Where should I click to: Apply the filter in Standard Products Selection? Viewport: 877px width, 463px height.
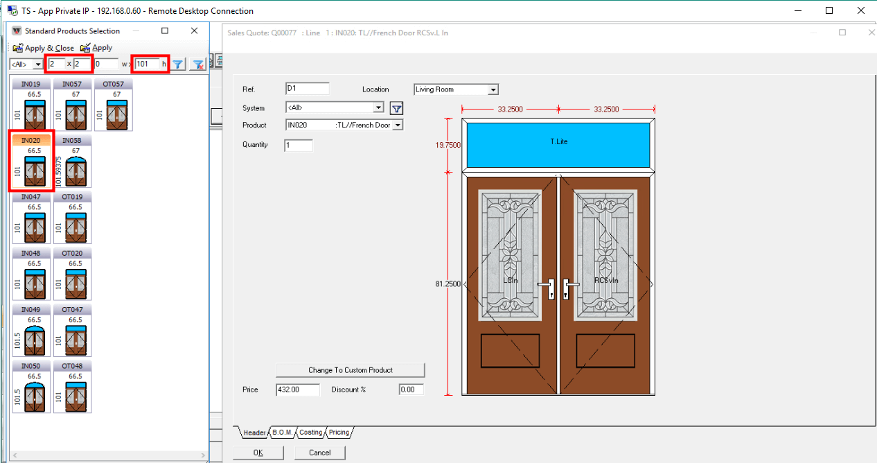point(178,64)
